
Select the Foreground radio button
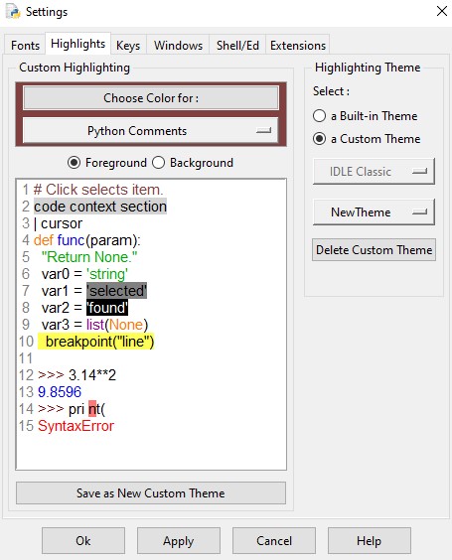[74, 163]
